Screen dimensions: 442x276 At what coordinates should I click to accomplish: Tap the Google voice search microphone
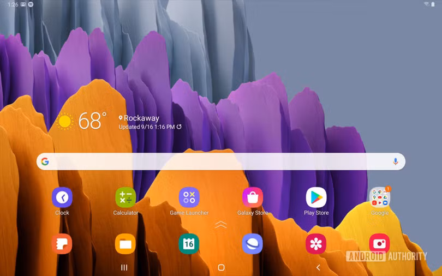coord(396,161)
